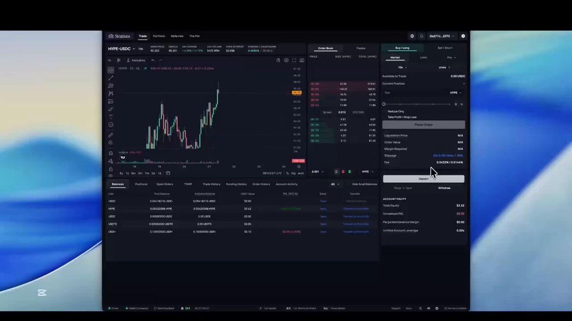572x321 pixels.
Task: Open the chart date range calendar
Action: (168, 173)
